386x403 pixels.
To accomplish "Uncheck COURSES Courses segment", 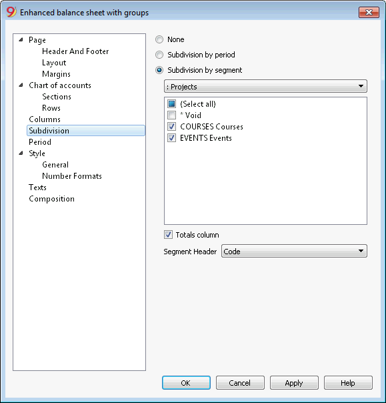I will tap(171, 127).
